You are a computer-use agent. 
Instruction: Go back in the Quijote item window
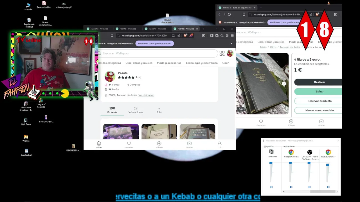click(219, 15)
